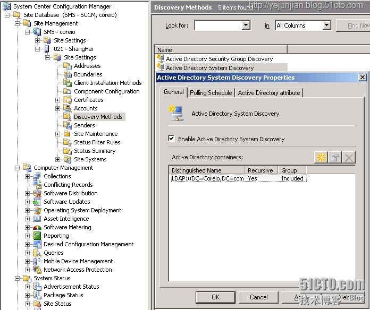Click the Site Systems icon
This screenshot has width=370, height=310.
click(x=68, y=159)
